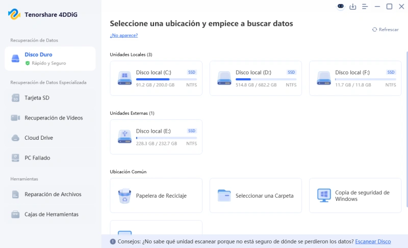
Task: Click Seleccionar una Carpeta option
Action: click(x=256, y=196)
